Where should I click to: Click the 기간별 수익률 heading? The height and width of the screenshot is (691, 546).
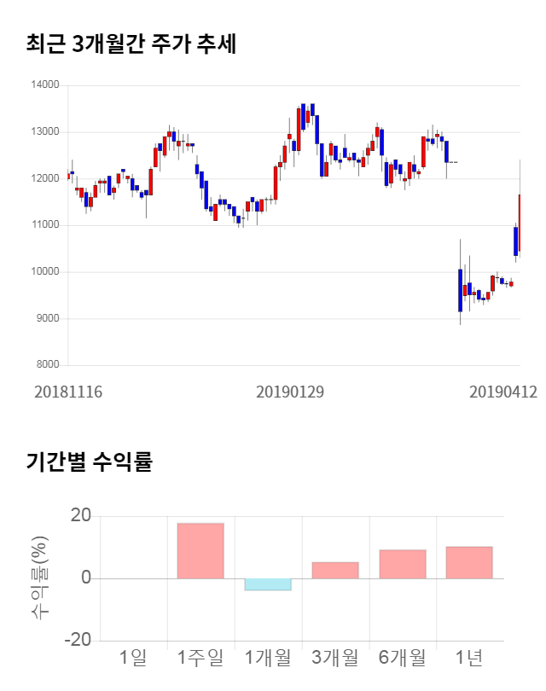[89, 462]
